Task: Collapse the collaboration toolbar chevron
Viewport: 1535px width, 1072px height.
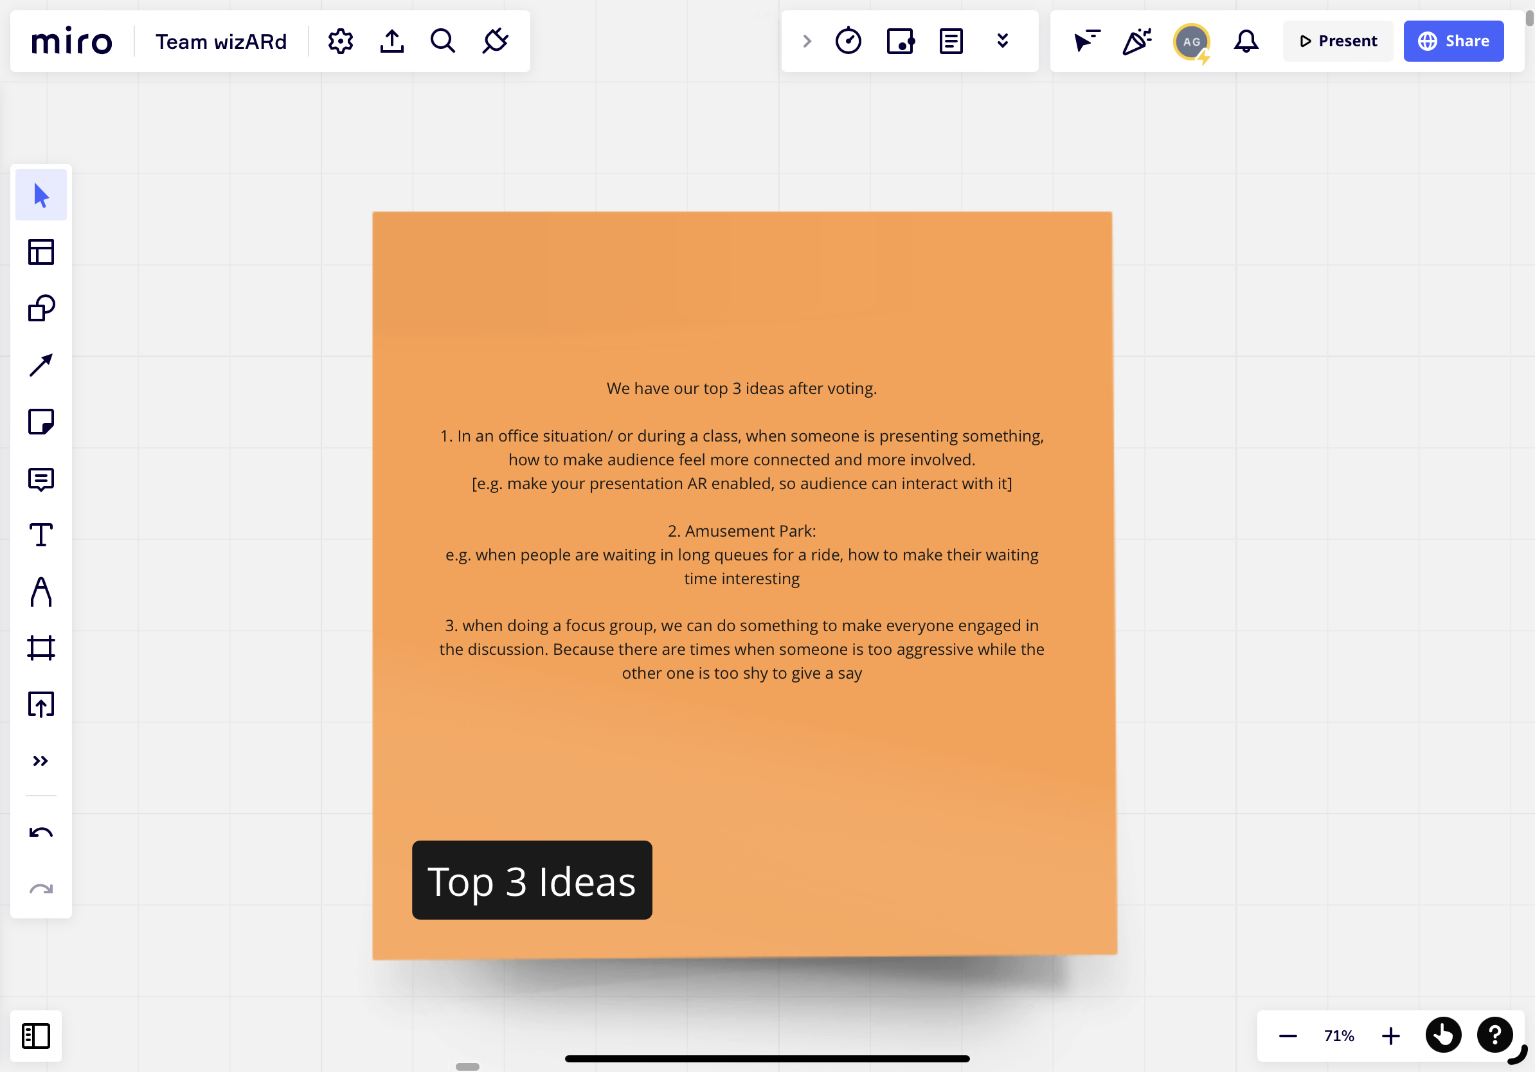Action: [807, 41]
